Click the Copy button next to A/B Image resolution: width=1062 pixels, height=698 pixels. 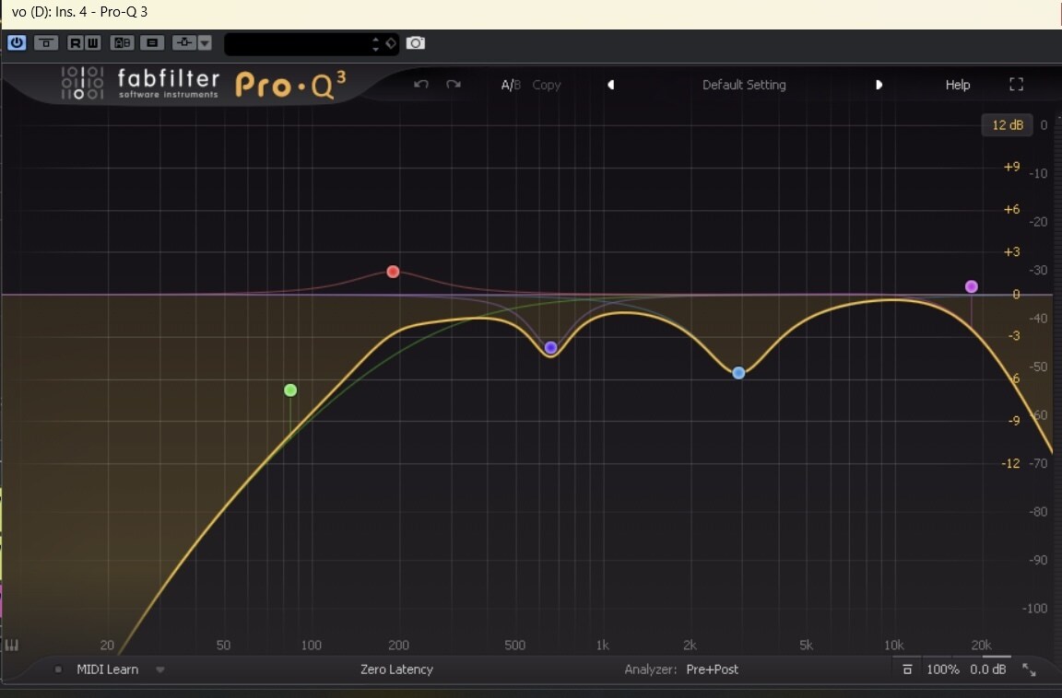547,85
